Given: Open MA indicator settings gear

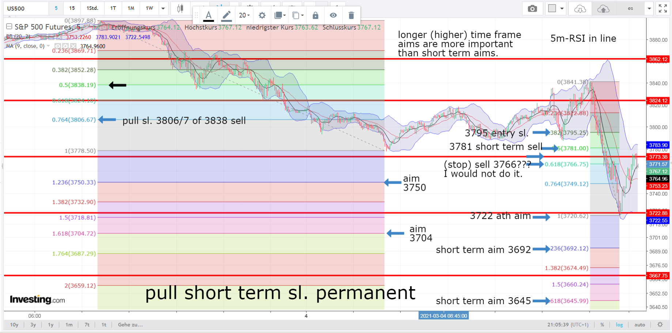Looking at the screenshot, I should click(x=65, y=46).
